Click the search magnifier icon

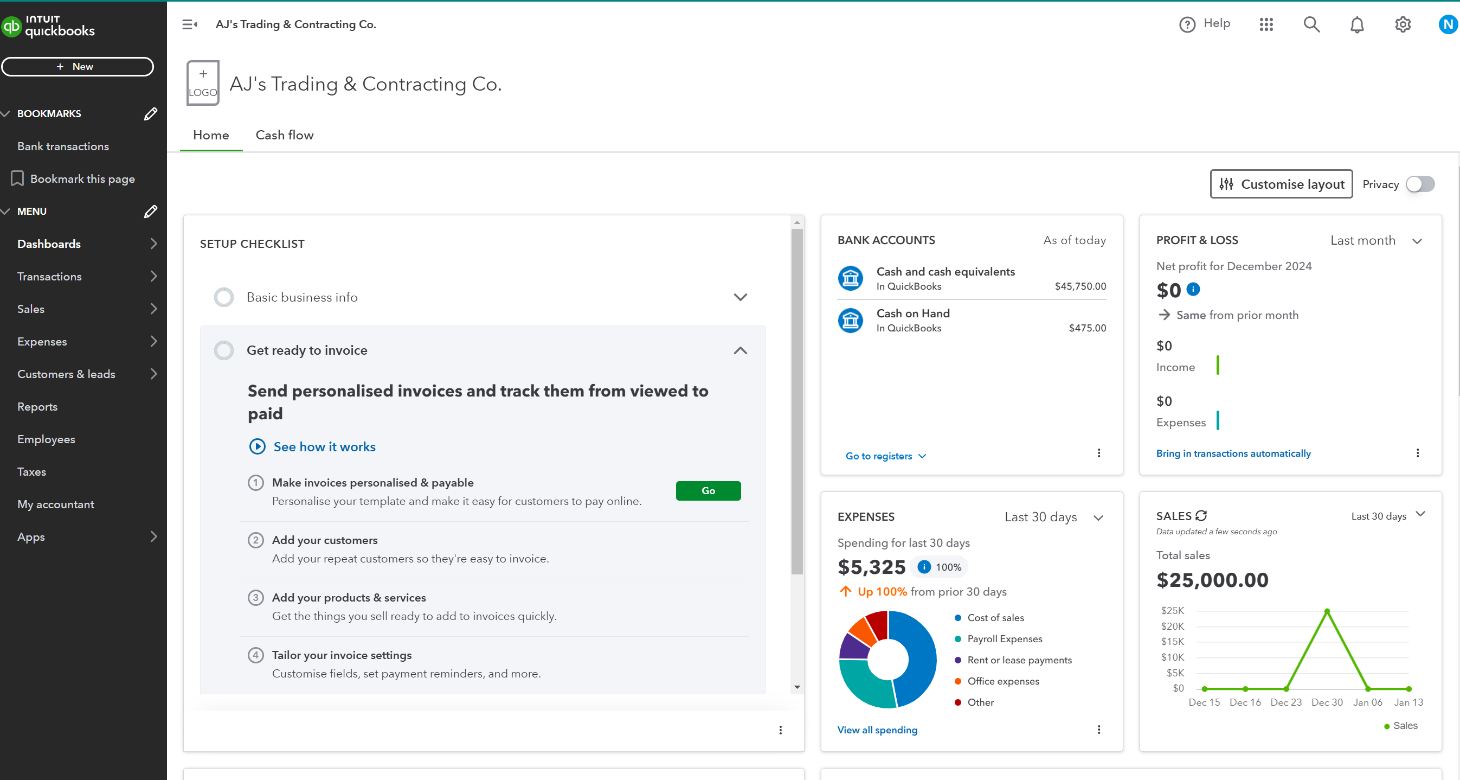1311,24
